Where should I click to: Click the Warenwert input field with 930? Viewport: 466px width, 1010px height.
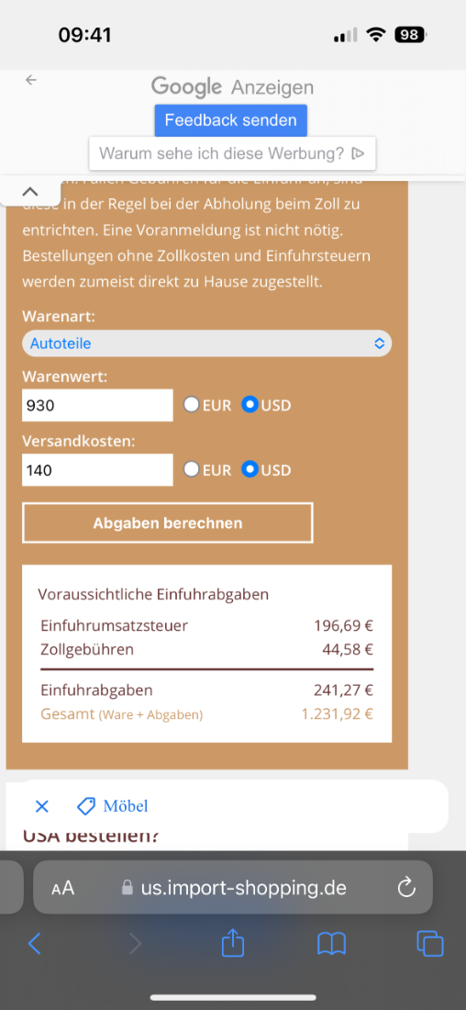[x=97, y=405]
